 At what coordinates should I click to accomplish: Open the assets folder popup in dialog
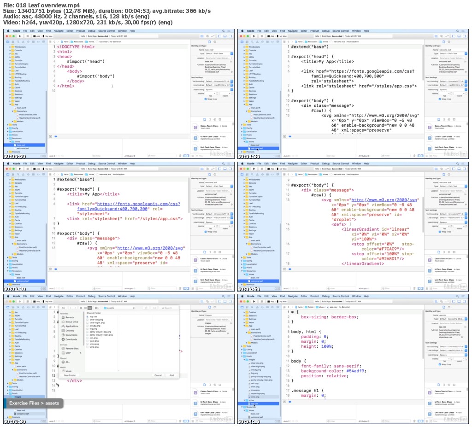pyautogui.click(x=118, y=308)
